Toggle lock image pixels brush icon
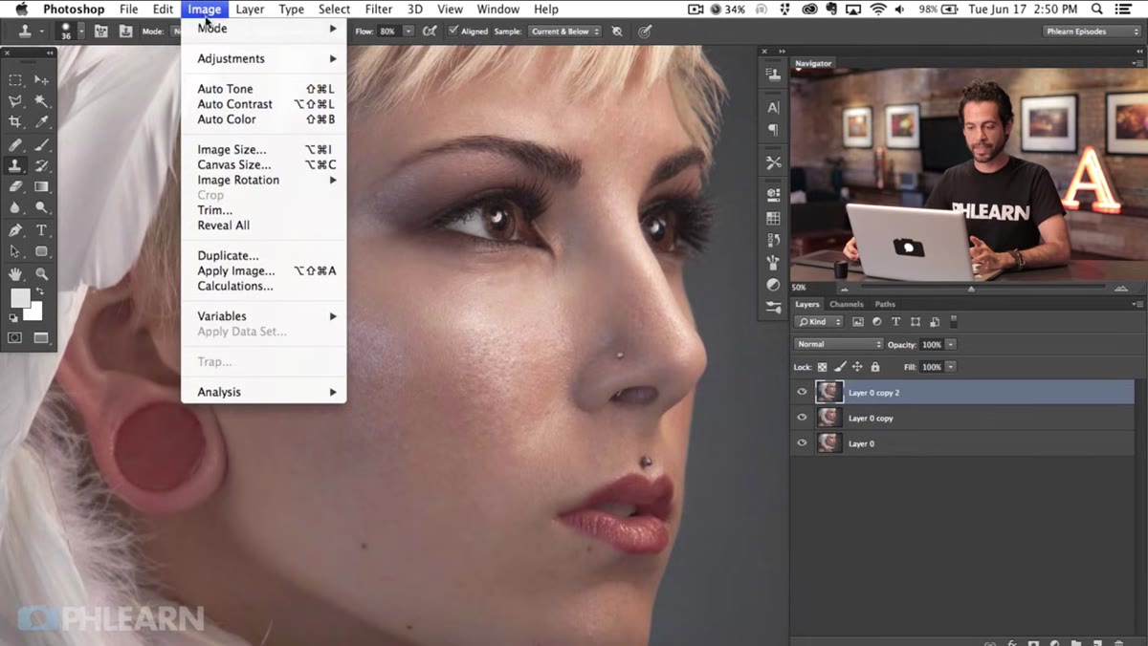 840,367
